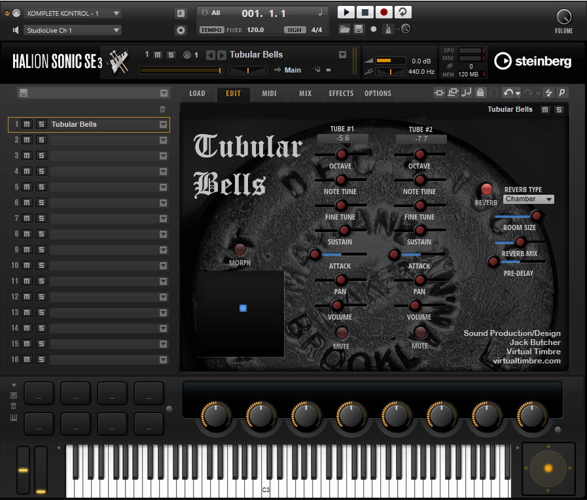Viewport: 587px width, 500px height.
Task: Click the pads save preset icon
Action: coord(14,395)
